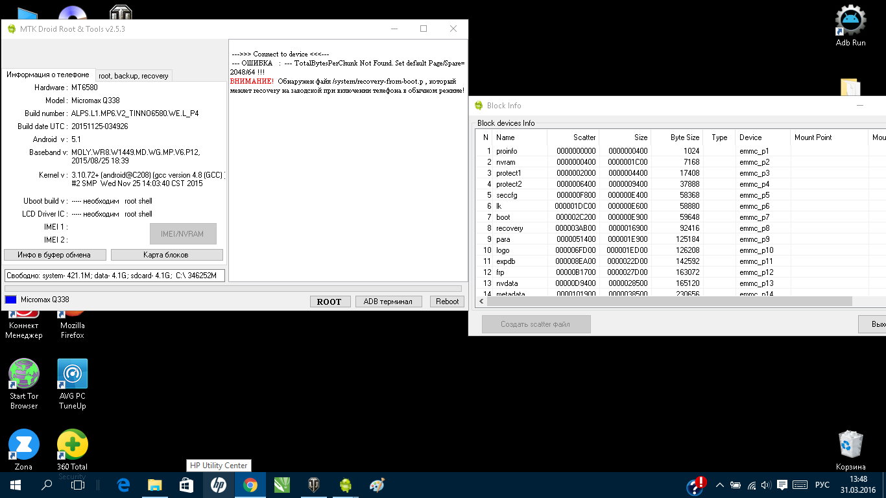Click the progress bar below the log
This screenshot has width=886, height=498.
(x=233, y=289)
